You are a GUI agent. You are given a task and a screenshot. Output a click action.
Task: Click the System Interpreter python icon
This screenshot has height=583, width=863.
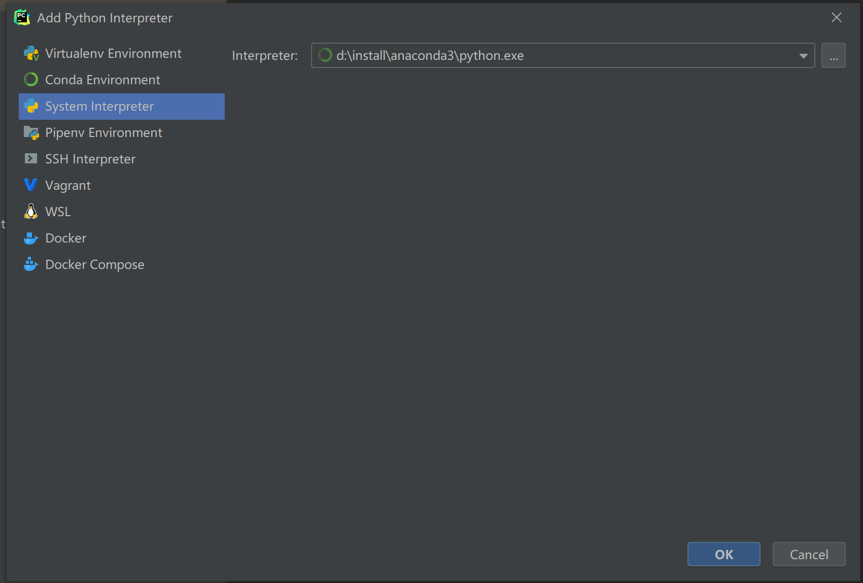pos(31,106)
